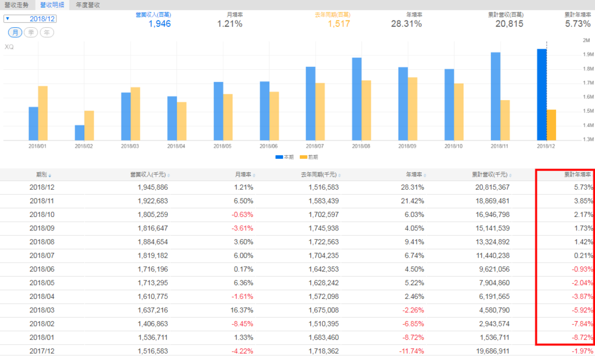This screenshot has height=356, width=595.
Task: Sort table by 期別 sort icon
Action: point(50,176)
